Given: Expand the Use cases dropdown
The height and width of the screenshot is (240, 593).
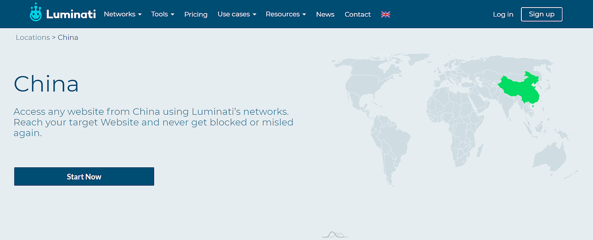Looking at the screenshot, I should [237, 14].
